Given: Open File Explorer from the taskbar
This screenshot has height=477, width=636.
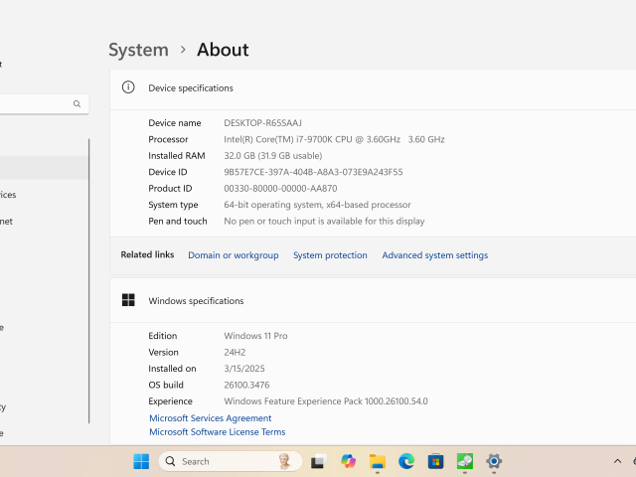Looking at the screenshot, I should coord(378,461).
